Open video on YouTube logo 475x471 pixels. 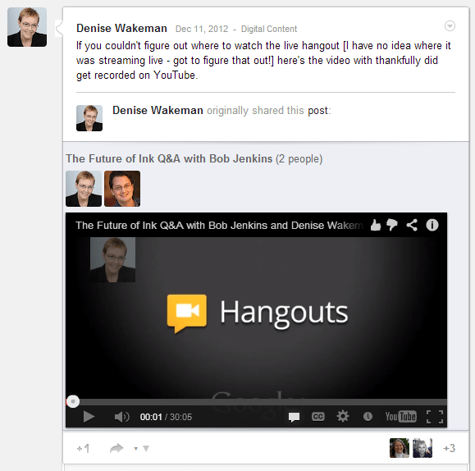400,417
